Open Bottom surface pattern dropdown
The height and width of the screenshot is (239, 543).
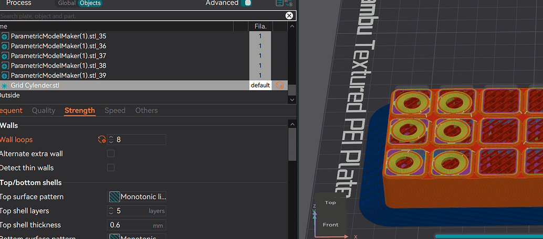tap(137, 237)
